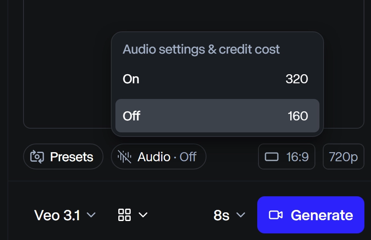The image size is (371, 240).
Task: Click the chevron beside Veo 3.1
Action: tap(91, 215)
